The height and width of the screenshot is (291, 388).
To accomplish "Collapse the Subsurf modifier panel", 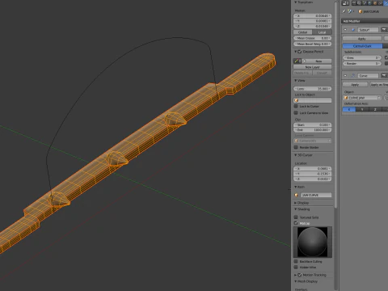I will [x=346, y=30].
